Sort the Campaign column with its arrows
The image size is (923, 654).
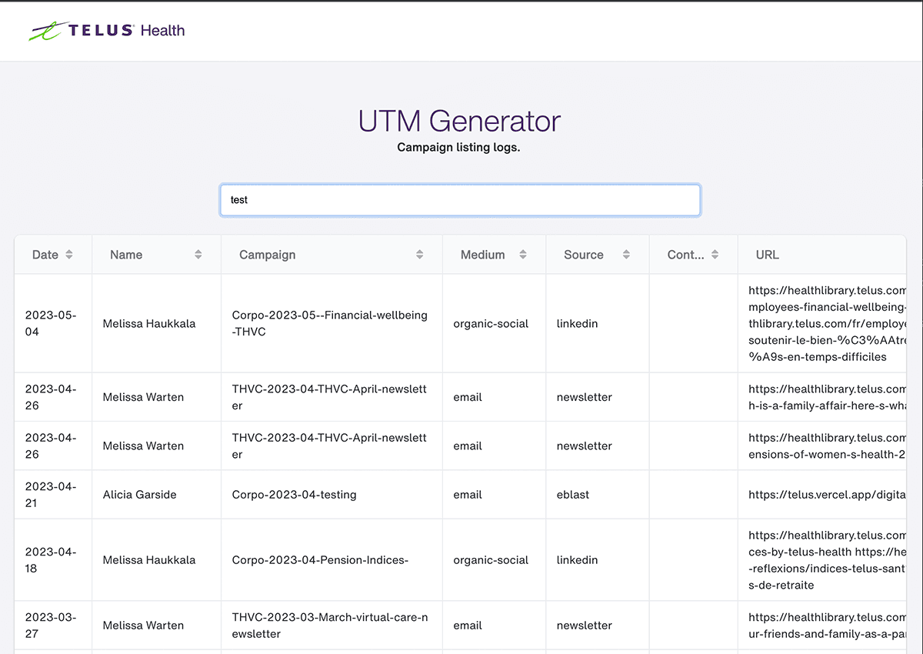click(x=420, y=255)
